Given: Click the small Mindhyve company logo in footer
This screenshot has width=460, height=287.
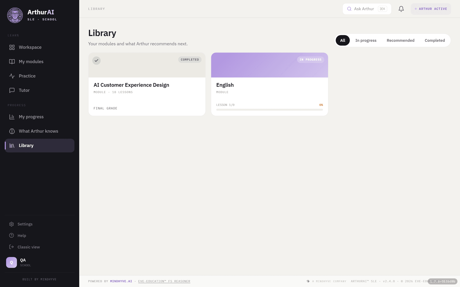Looking at the screenshot, I should click(308, 281).
